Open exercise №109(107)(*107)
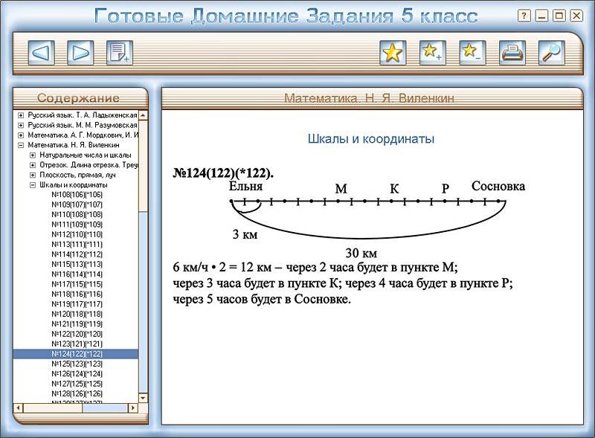Image resolution: width=595 pixels, height=438 pixels. (77, 204)
